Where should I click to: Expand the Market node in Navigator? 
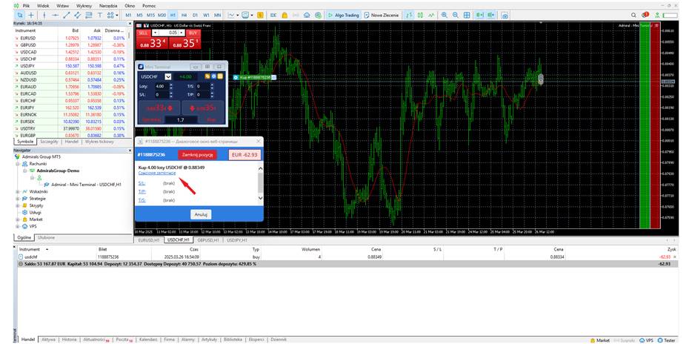coord(18,219)
